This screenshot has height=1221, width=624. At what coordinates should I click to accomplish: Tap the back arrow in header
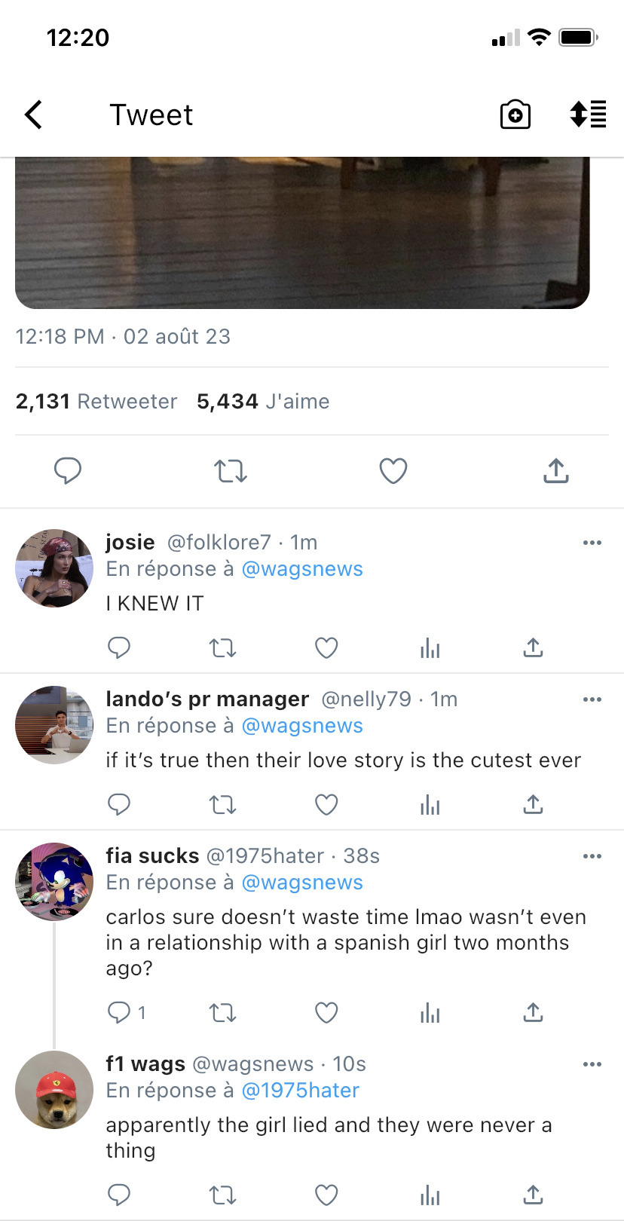pyautogui.click(x=34, y=115)
